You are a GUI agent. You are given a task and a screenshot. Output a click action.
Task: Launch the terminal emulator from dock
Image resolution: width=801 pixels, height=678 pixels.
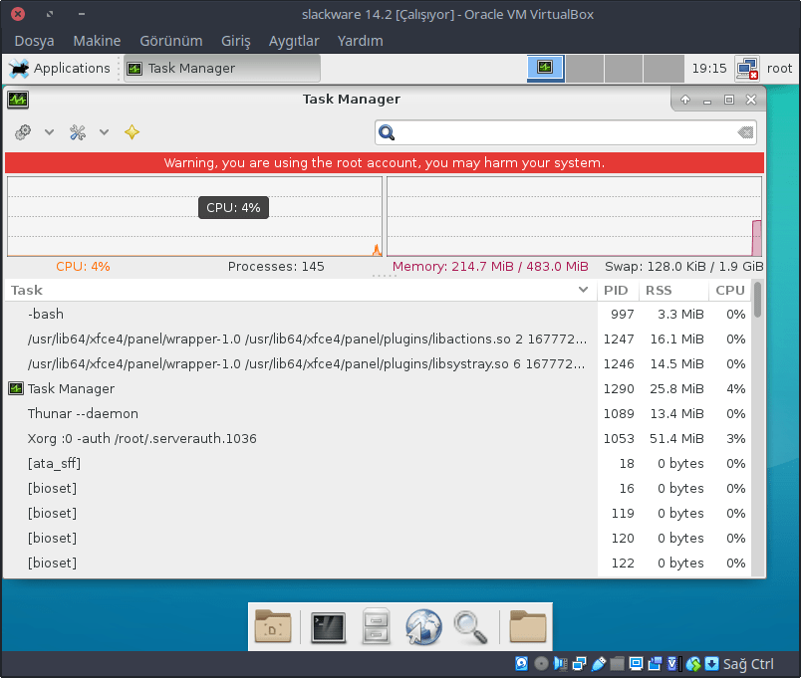pyautogui.click(x=328, y=627)
